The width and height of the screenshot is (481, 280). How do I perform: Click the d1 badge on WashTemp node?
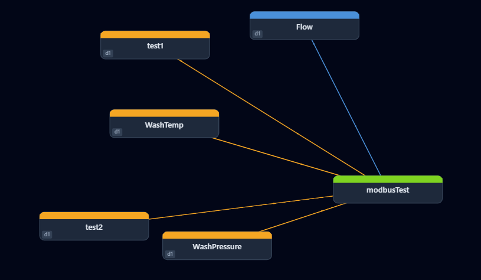point(117,132)
